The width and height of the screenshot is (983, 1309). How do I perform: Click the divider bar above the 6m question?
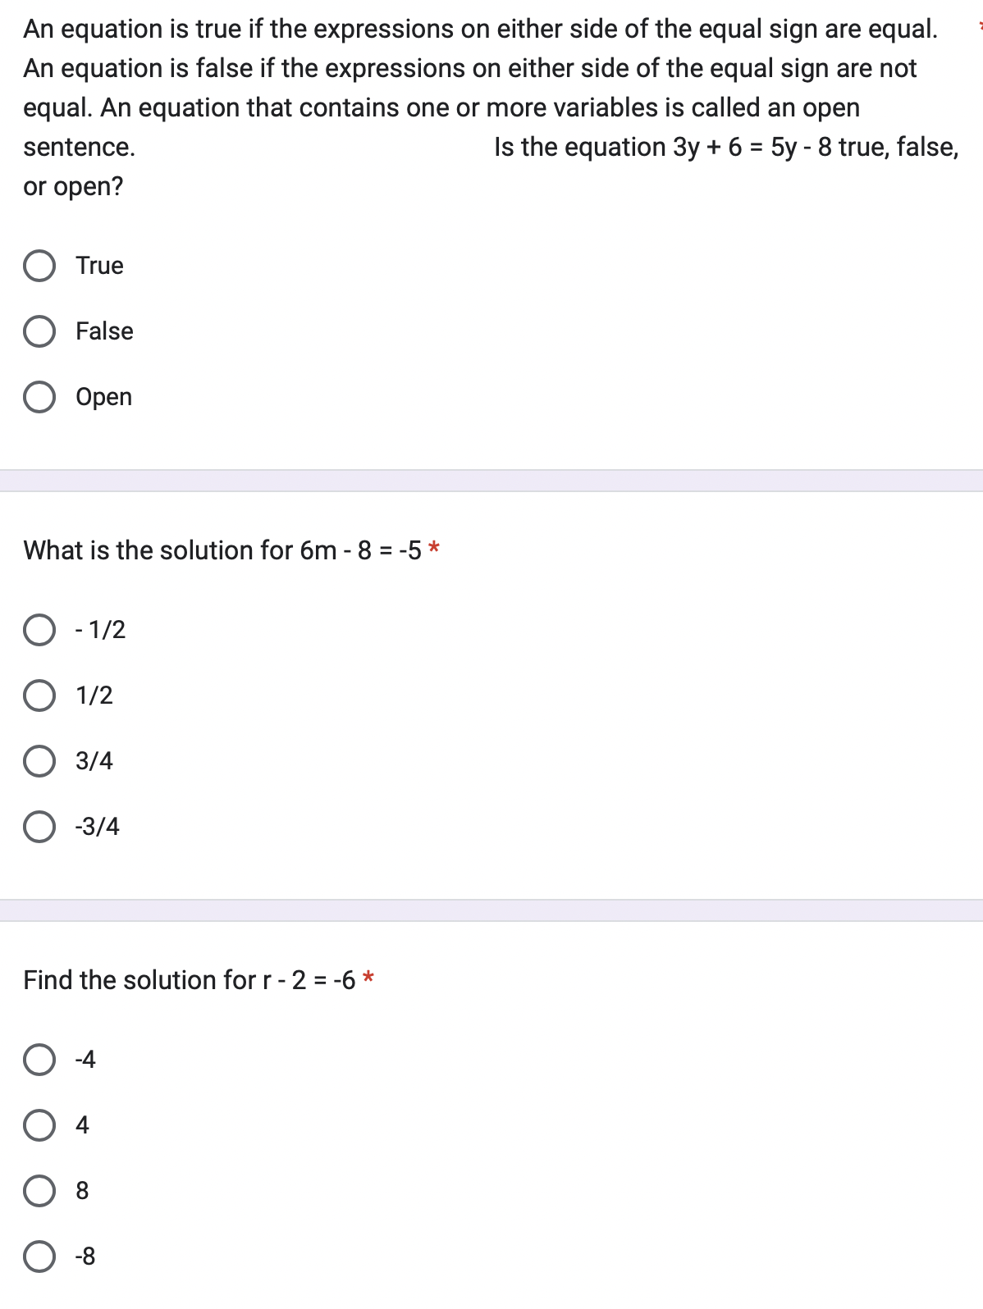point(492,481)
